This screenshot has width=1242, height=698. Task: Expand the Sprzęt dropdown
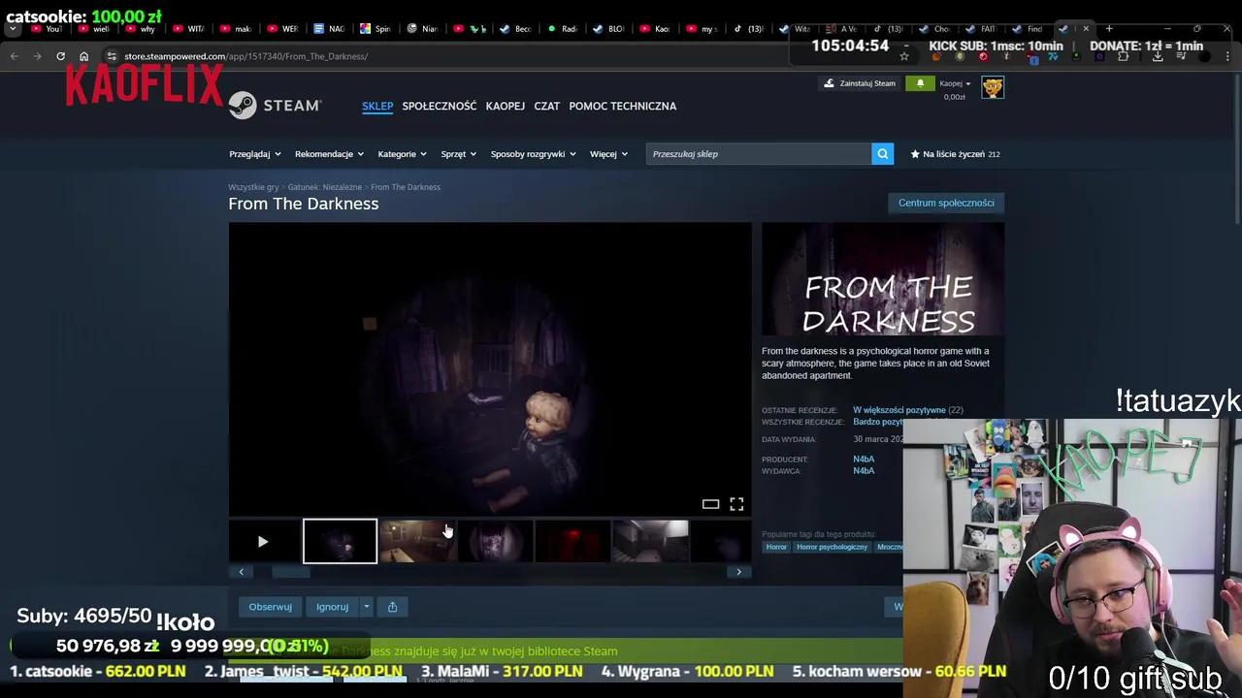coord(458,154)
